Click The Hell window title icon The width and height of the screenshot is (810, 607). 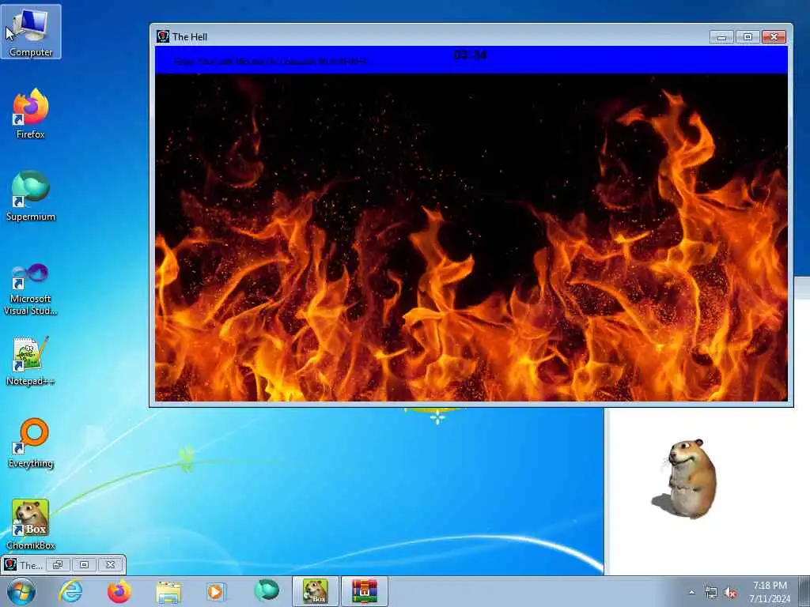coord(163,36)
